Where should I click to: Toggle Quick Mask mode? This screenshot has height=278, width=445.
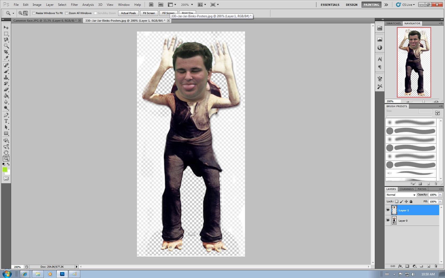[x=6, y=178]
